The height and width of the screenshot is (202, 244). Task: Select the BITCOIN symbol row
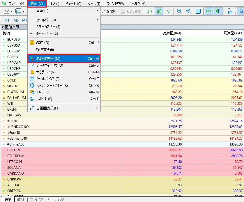coord(123,150)
